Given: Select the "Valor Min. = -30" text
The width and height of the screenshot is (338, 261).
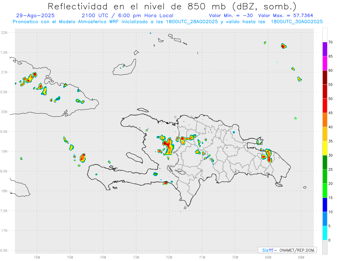Looking at the screenshot, I should [231, 15].
